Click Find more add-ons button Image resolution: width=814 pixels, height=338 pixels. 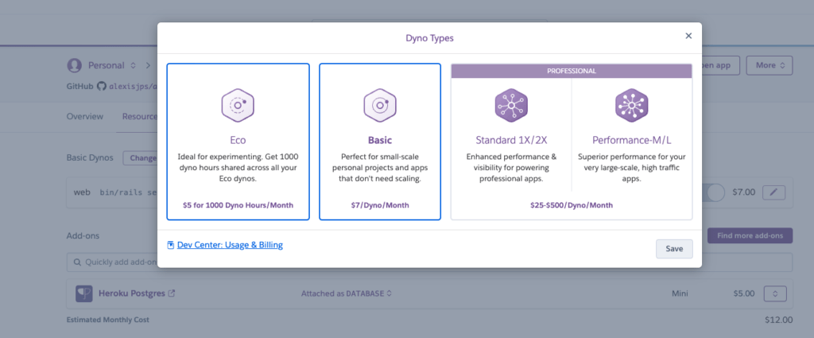tap(750, 235)
